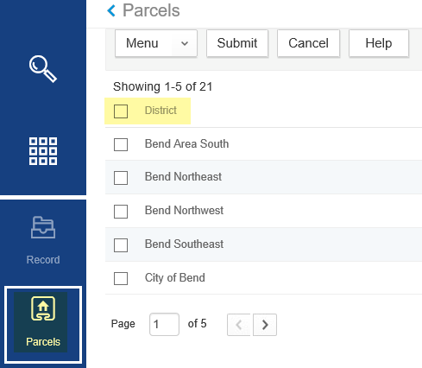Check the District select-all checkbox
This screenshot has height=368, width=422.
121,111
